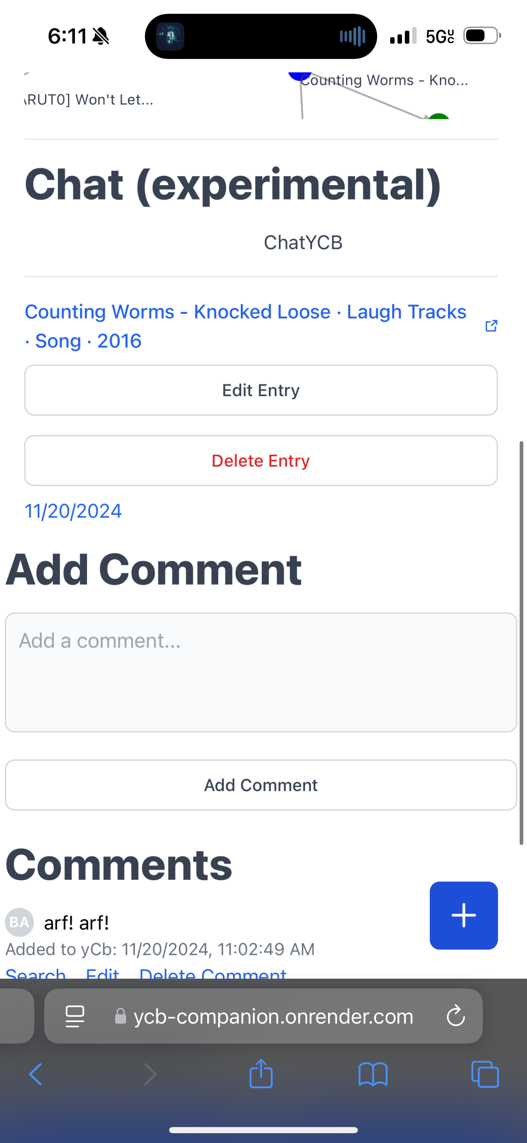Click the Delete Comment link
Image resolution: width=527 pixels, height=1143 pixels.
pyautogui.click(x=212, y=973)
